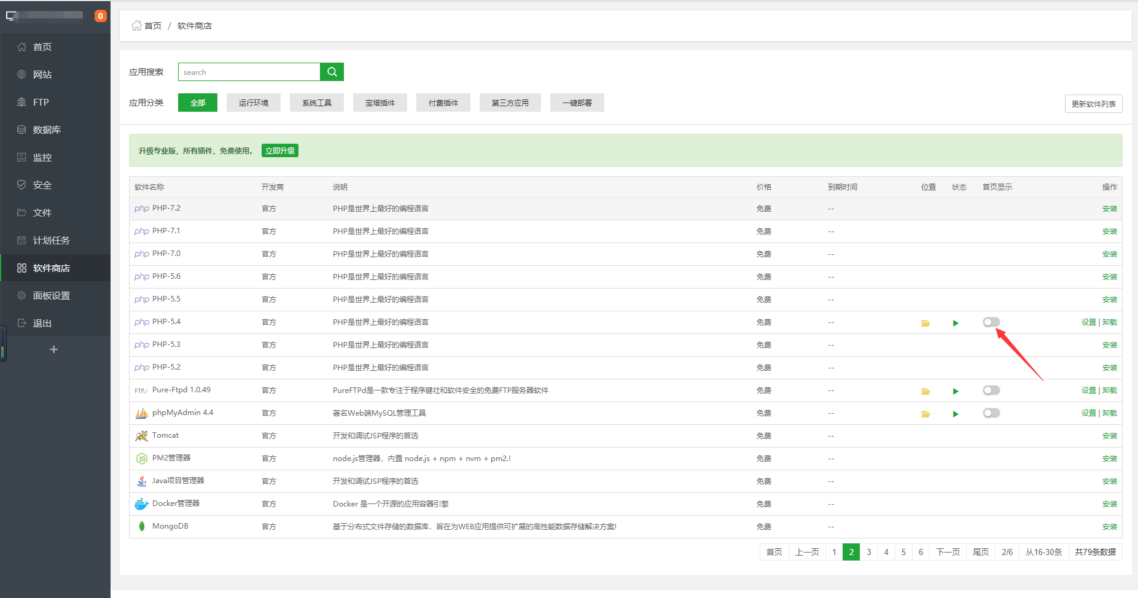Click the 更新软件列表 button
This screenshot has width=1138, height=598.
coord(1093,104)
